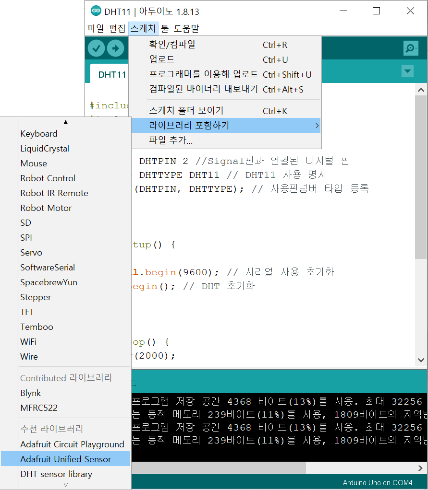Click the Serial.begin(9600) code line
Viewport: 428px width, 490px height.
[233, 272]
